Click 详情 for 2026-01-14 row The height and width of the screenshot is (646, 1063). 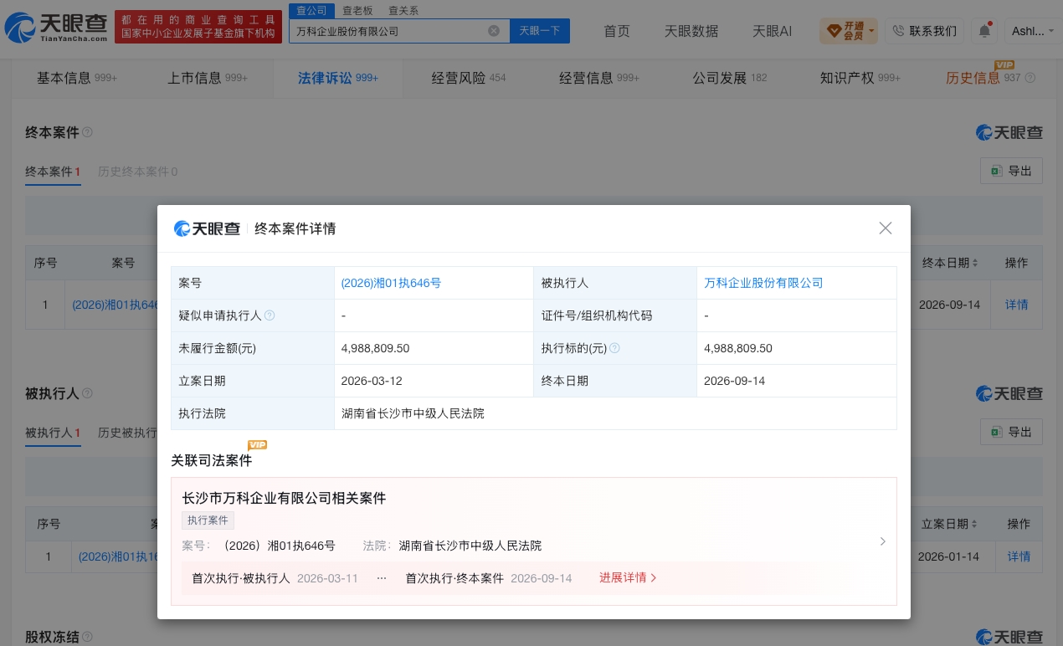coord(1019,556)
